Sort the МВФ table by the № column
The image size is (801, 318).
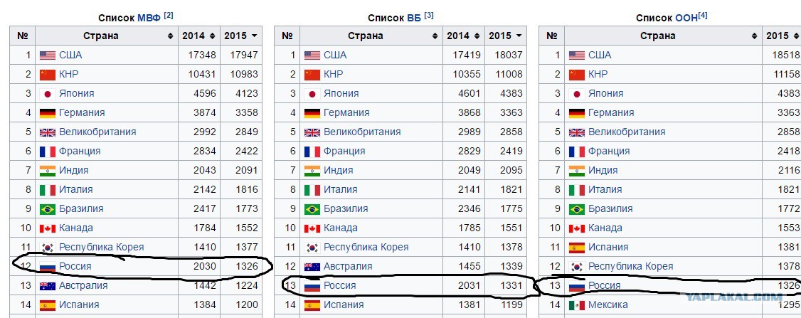22,36
